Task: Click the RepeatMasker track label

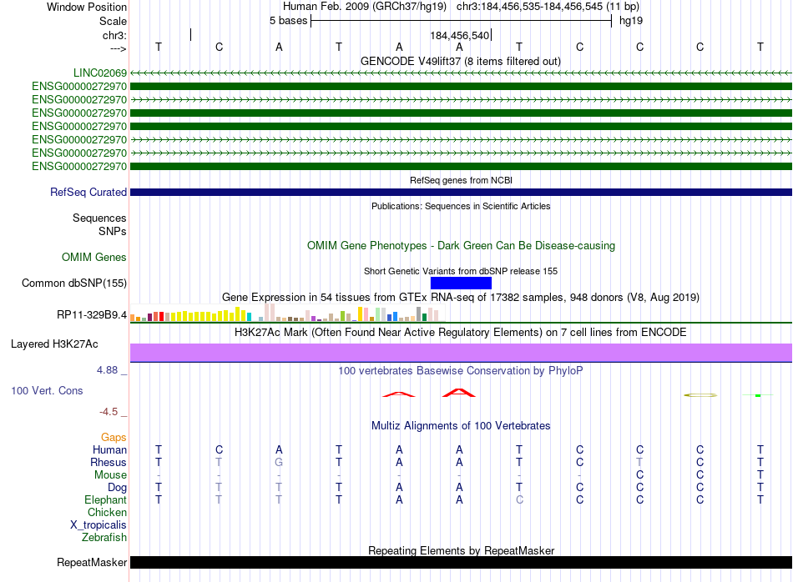Action: click(x=92, y=562)
